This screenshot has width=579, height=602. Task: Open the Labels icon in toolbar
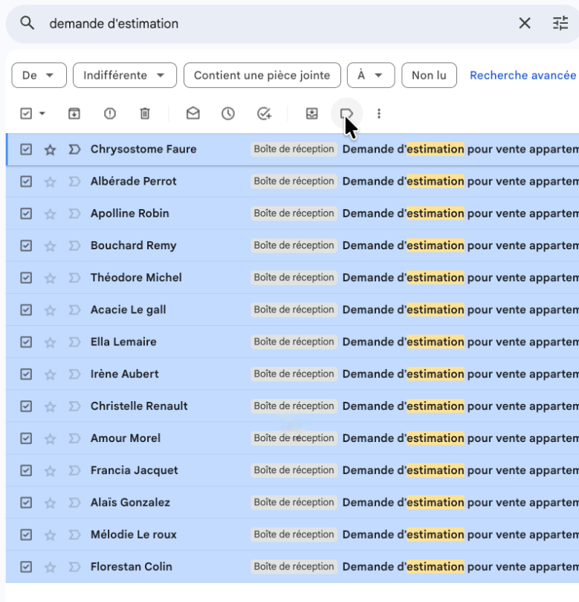[346, 114]
